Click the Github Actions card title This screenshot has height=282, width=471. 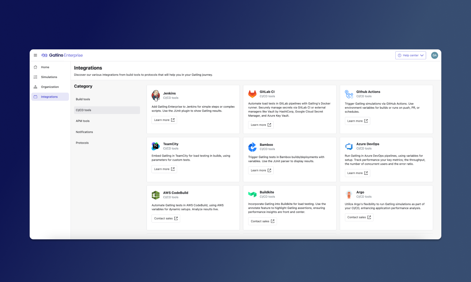(368, 92)
